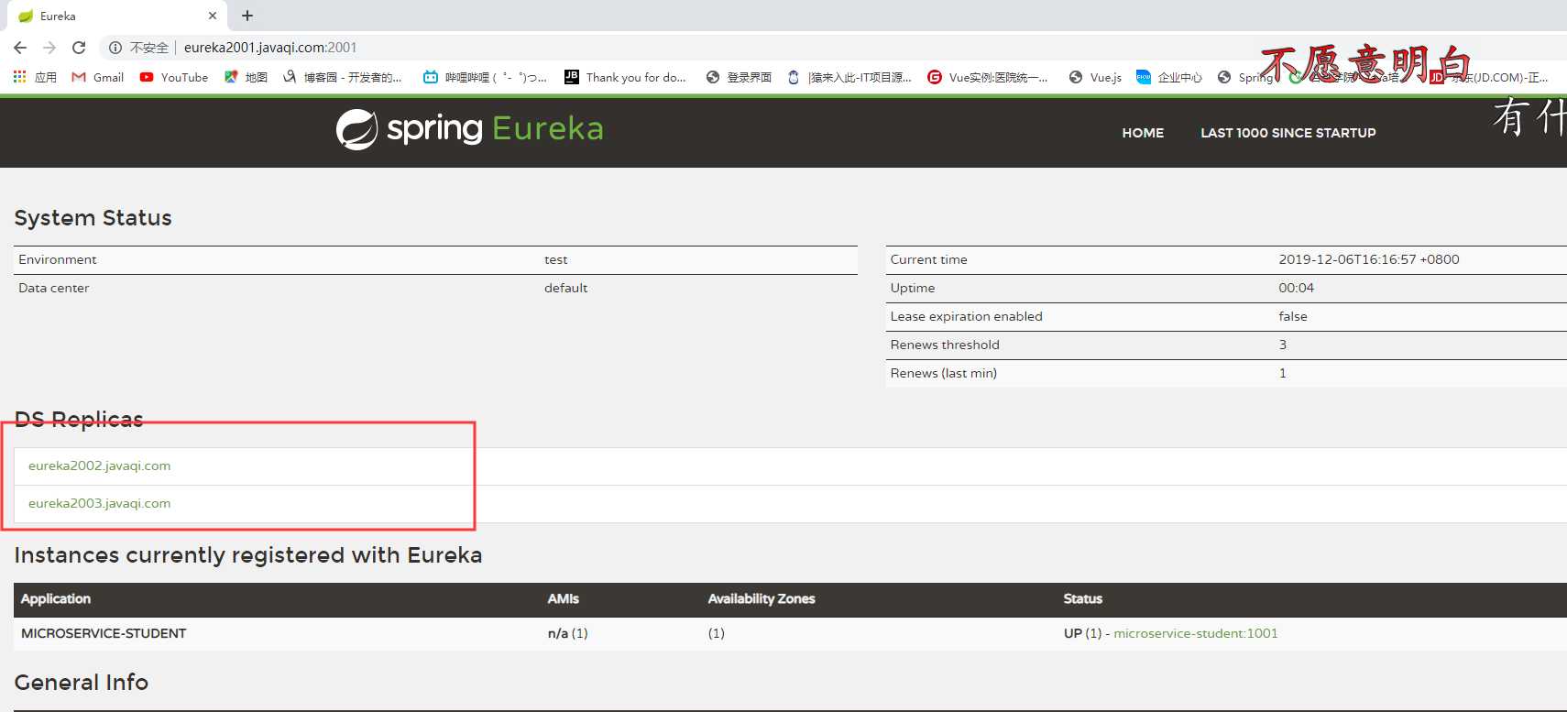Click the Instances currently registered with Eureka heading
The image size is (1567, 712).
click(248, 555)
